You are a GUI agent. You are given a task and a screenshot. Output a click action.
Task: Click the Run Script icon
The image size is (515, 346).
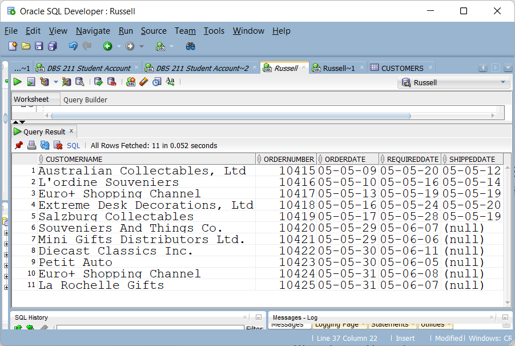pyautogui.click(x=31, y=82)
